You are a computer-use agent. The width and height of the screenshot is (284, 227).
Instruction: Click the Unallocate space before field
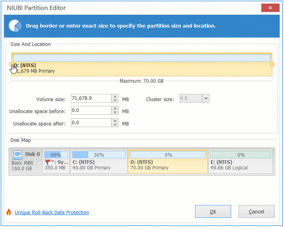pos(91,111)
